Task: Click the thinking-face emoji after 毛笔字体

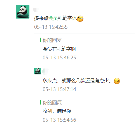Action: (x=80, y=19)
